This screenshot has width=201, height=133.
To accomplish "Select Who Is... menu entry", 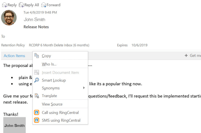I will pos(60,64).
